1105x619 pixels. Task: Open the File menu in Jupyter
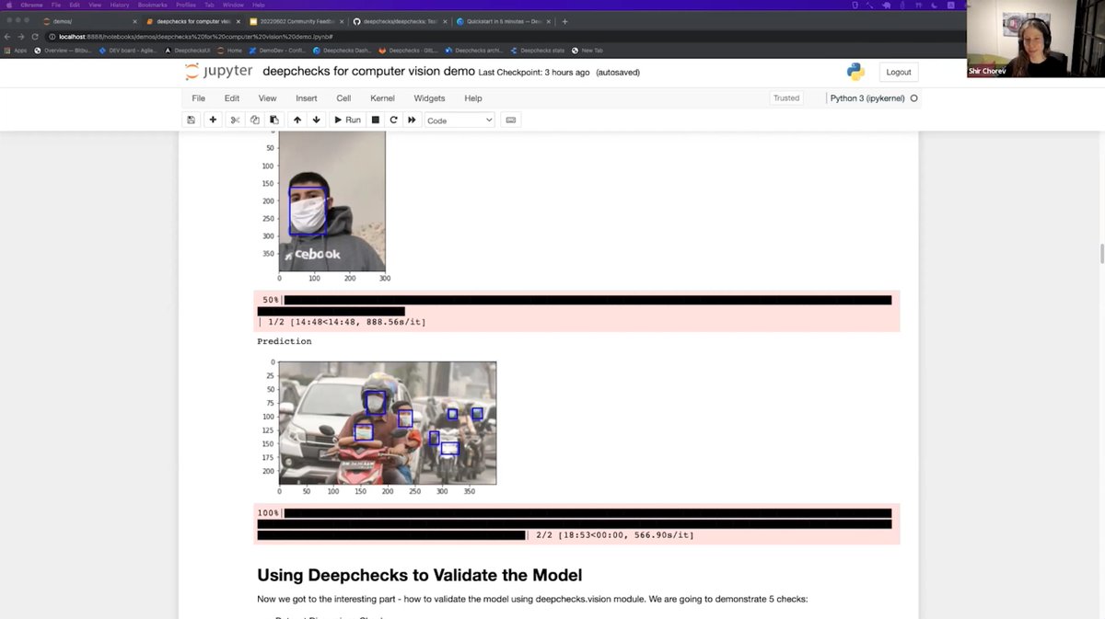point(198,98)
